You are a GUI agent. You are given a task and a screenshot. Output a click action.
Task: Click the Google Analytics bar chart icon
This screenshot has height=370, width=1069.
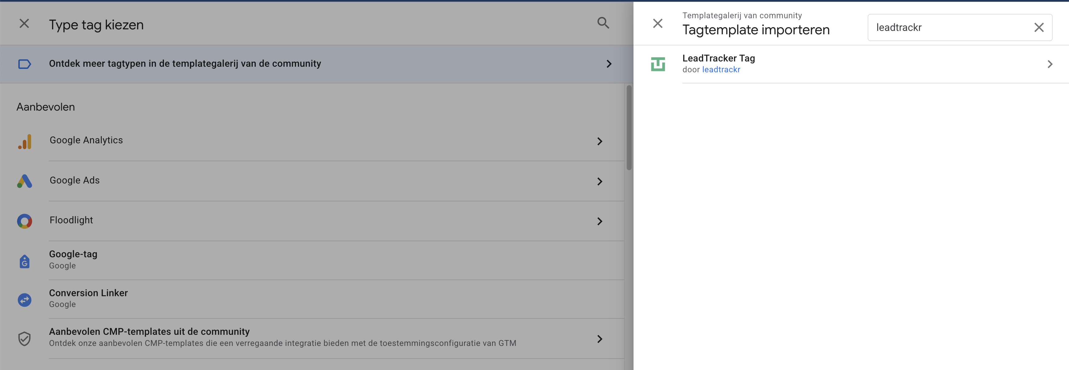24,141
